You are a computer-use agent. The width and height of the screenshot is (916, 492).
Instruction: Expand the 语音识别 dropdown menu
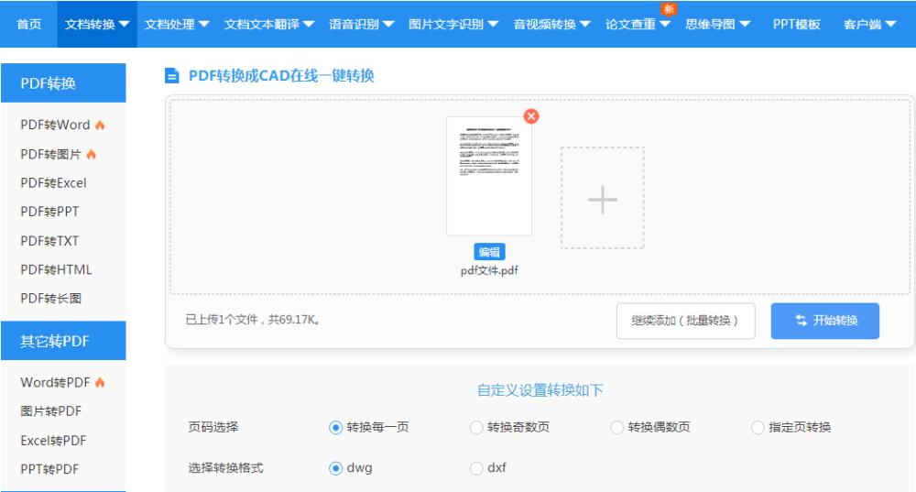click(x=361, y=25)
